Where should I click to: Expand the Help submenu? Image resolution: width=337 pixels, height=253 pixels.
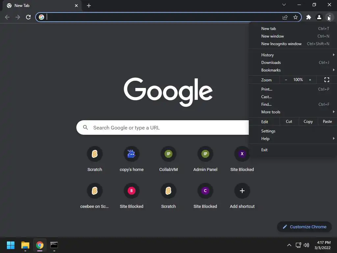293,139
